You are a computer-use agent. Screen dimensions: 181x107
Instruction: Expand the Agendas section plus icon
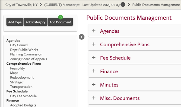coord(94,31)
